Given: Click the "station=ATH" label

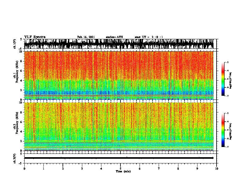Looking at the screenshot, I should [114, 37].
